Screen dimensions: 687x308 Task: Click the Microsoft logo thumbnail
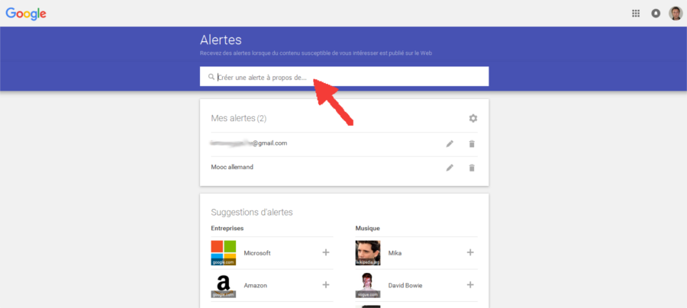tap(224, 253)
